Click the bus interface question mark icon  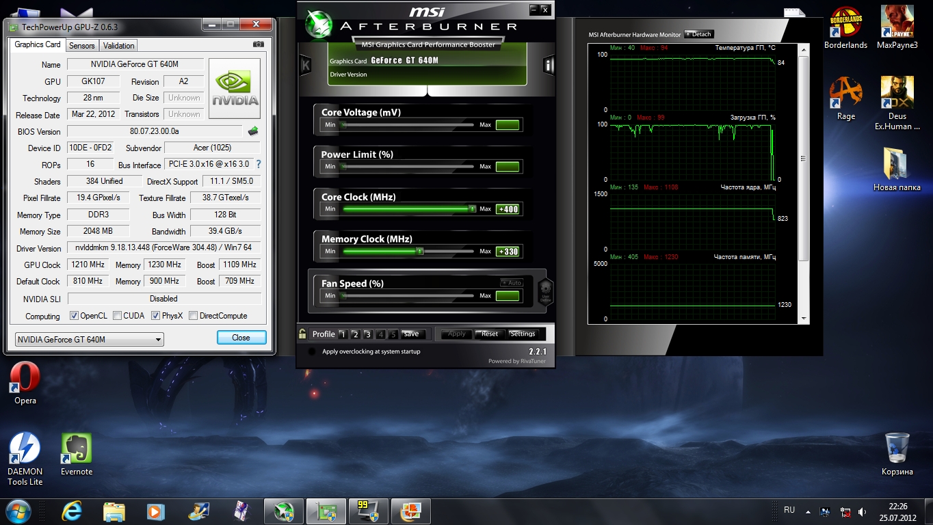259,165
